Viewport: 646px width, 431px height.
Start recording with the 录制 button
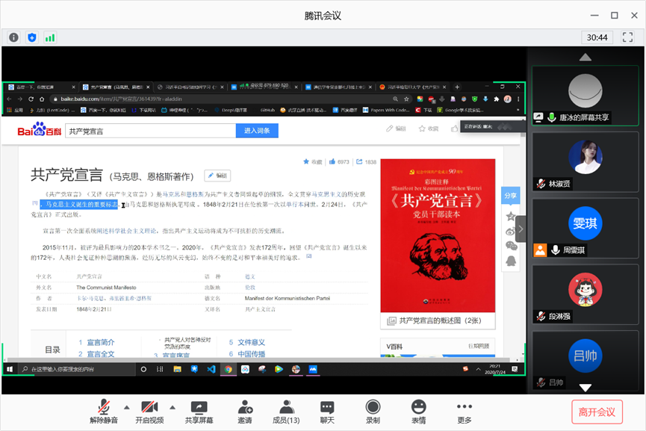coord(373,411)
